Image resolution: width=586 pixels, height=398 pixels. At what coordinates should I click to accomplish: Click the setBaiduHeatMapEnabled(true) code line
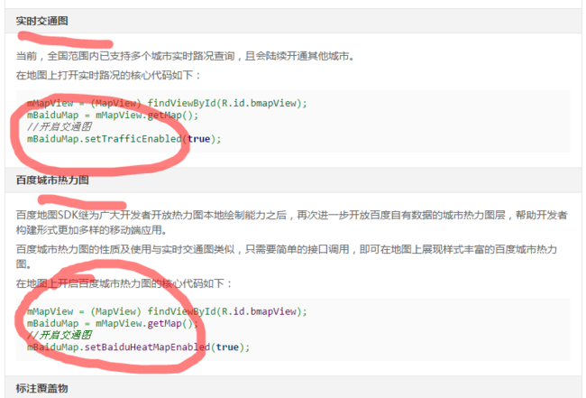pyautogui.click(x=138, y=347)
